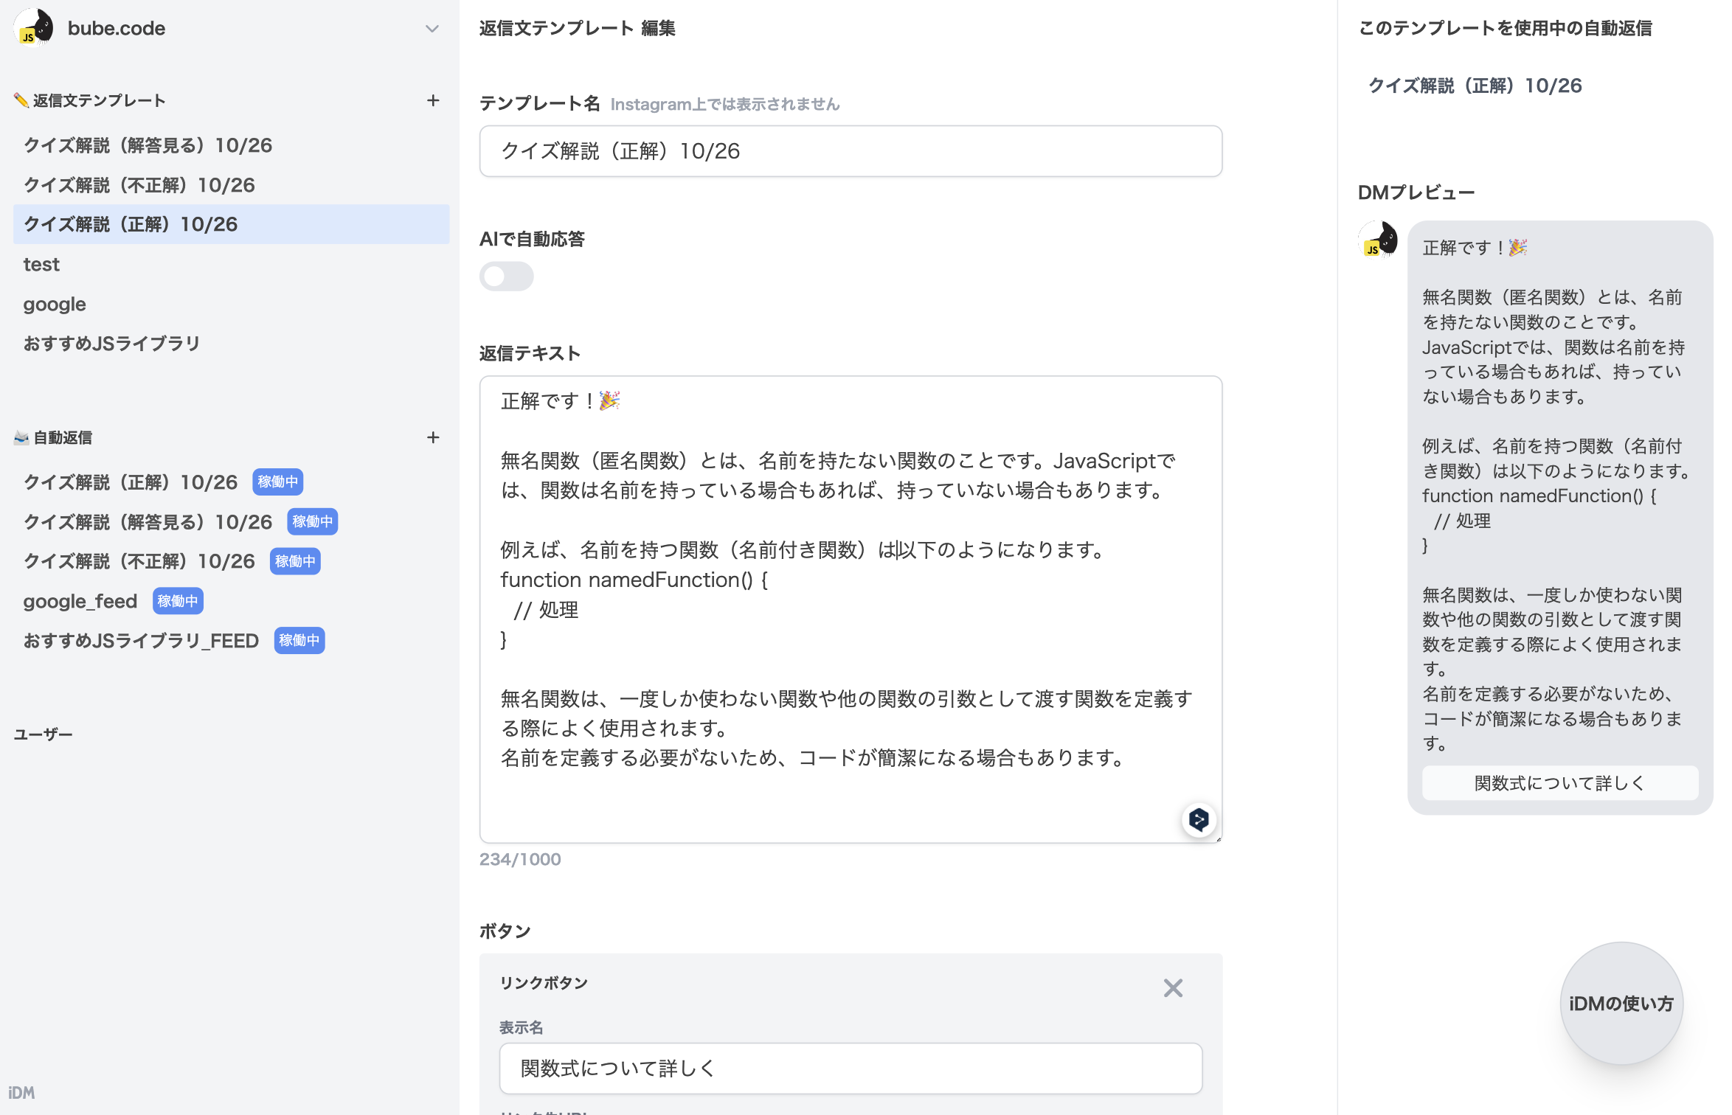1732x1115 pixels.
Task: Click the share icon inside the reply textarea
Action: pyautogui.click(x=1198, y=820)
